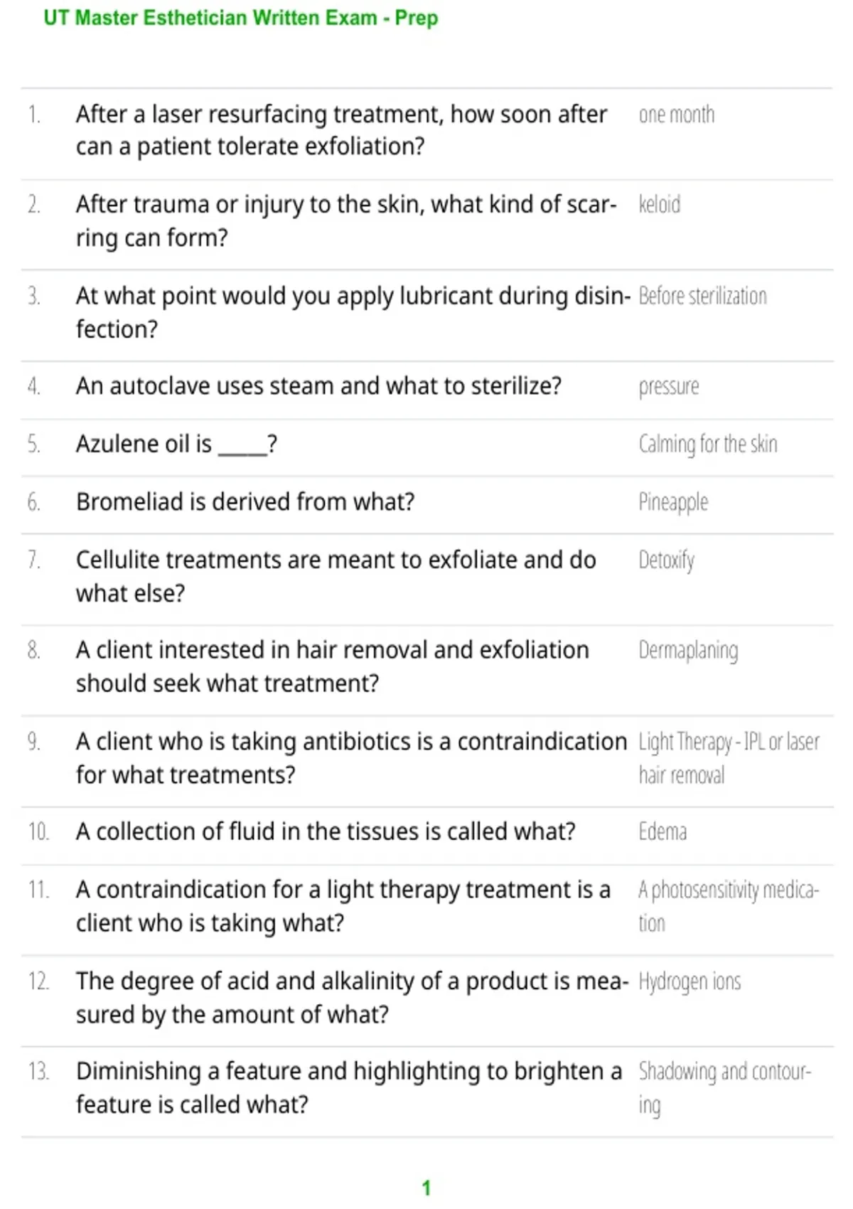Select the laser resurfacing exfoliation question

(341, 130)
